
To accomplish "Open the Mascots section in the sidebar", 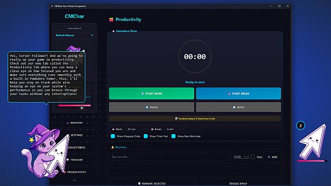I will 75,123.
